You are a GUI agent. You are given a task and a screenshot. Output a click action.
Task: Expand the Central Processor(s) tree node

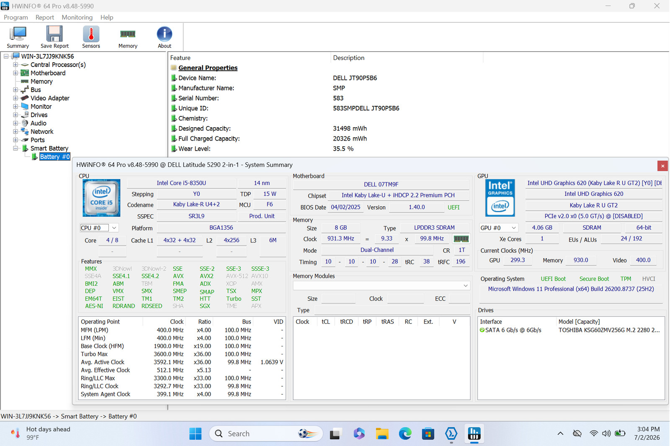(15, 65)
